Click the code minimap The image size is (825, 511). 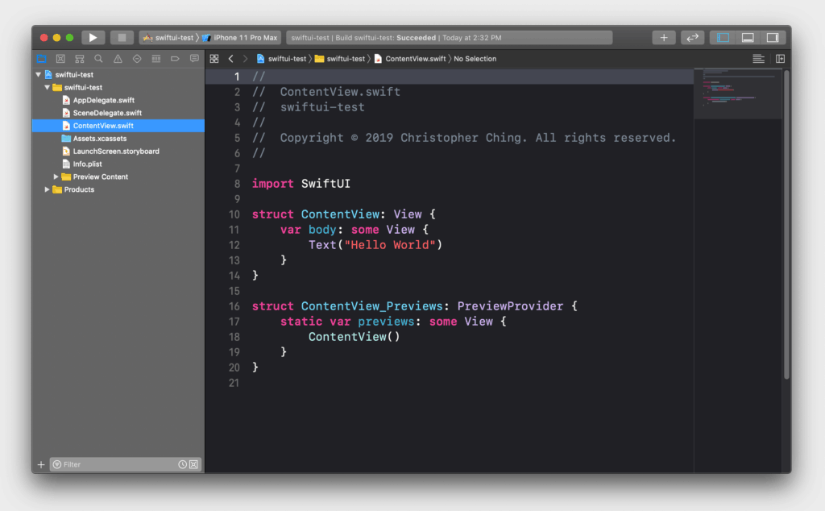738,93
